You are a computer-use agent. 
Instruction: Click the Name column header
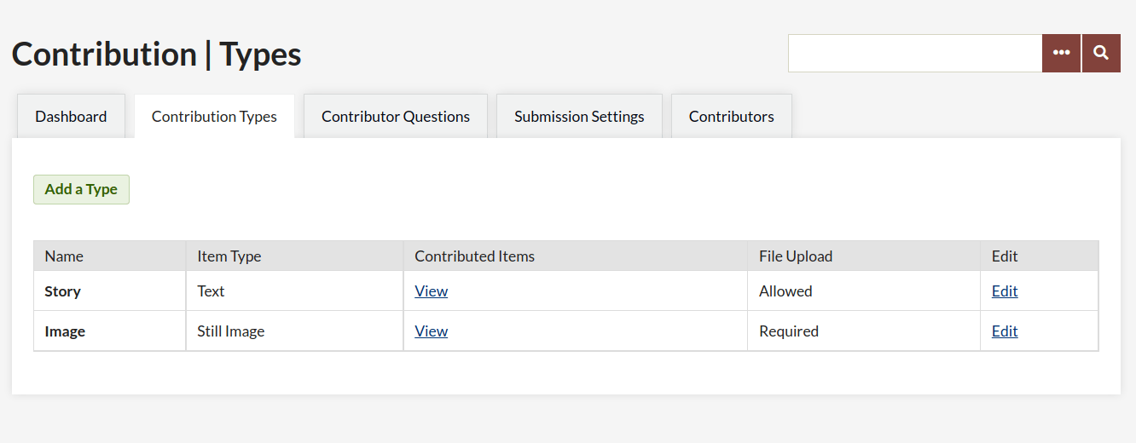[x=64, y=256]
